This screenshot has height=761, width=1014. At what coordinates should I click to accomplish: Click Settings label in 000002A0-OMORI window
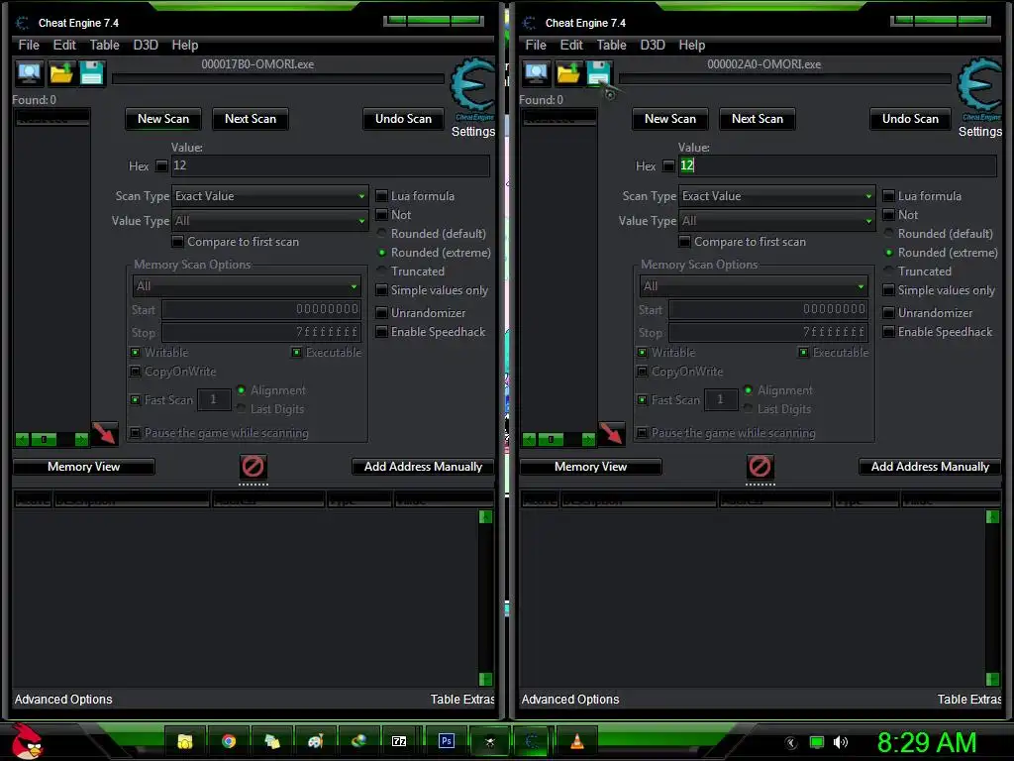979,132
